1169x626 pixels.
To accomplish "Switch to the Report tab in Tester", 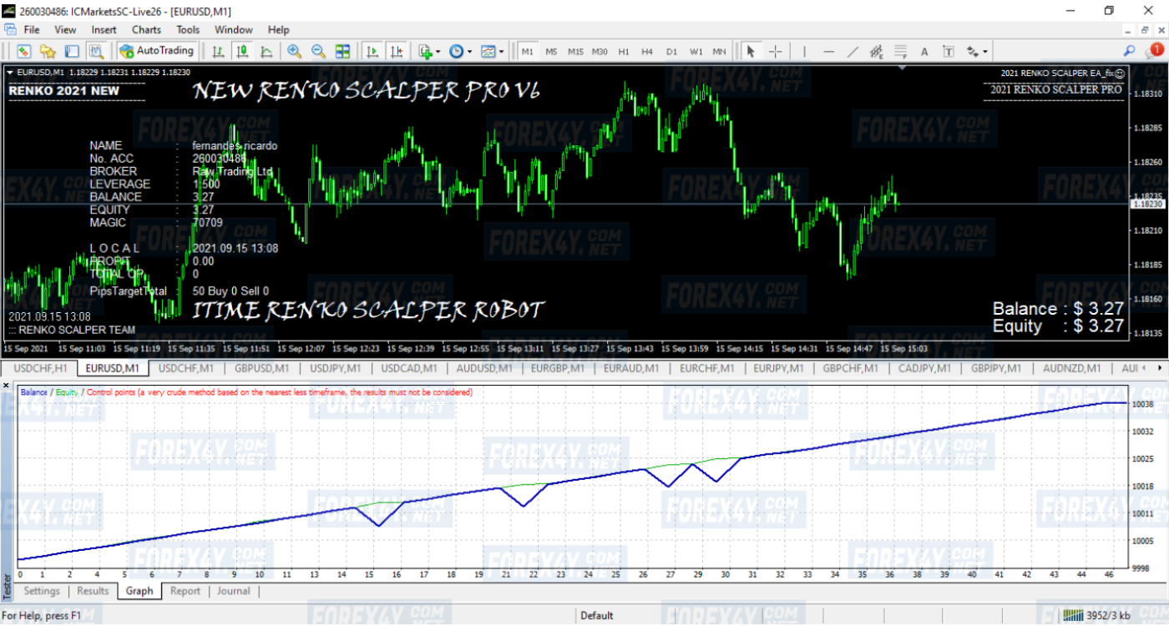I will coord(185,591).
